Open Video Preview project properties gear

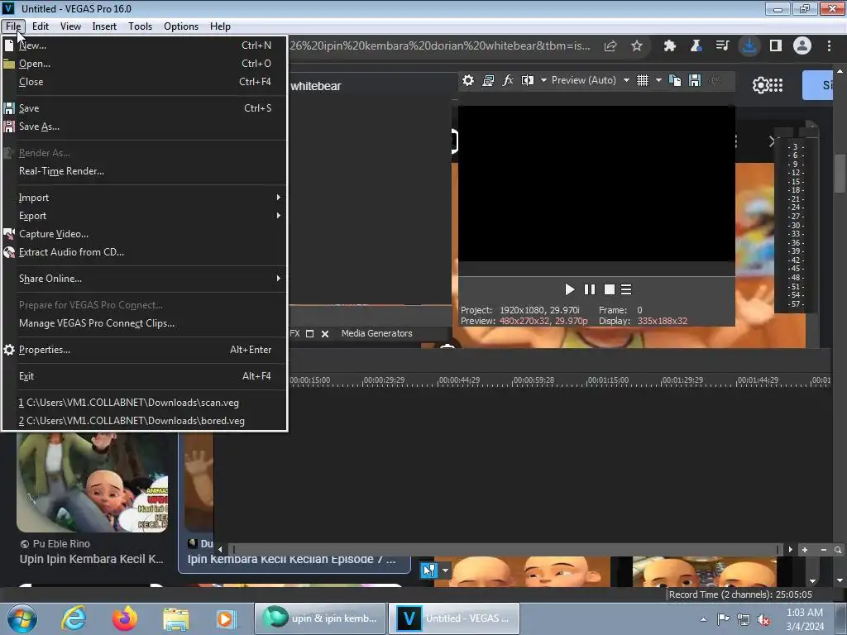(x=468, y=80)
